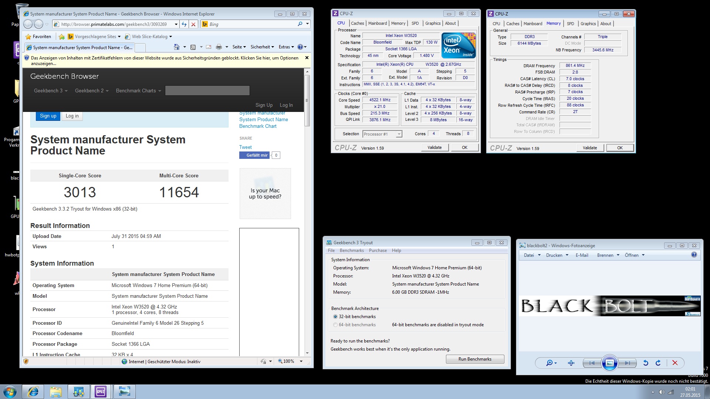Open Benchmarks menu in Geekbench 3 Tryout
The height and width of the screenshot is (399, 710).
pyautogui.click(x=352, y=250)
